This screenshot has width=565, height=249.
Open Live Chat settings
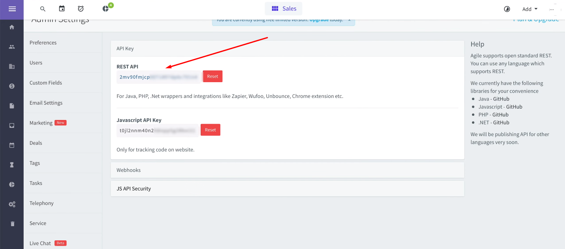[x=63, y=243]
